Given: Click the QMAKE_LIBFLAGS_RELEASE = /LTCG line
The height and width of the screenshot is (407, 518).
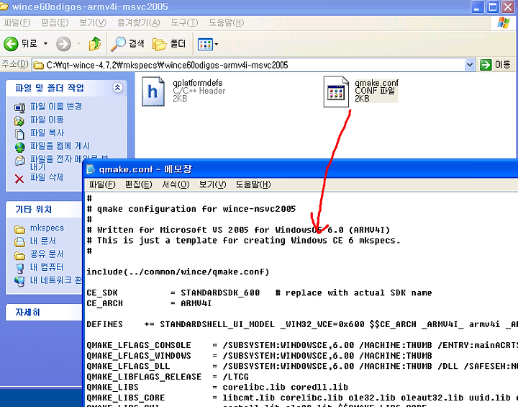Looking at the screenshot, I should pyautogui.click(x=168, y=377).
